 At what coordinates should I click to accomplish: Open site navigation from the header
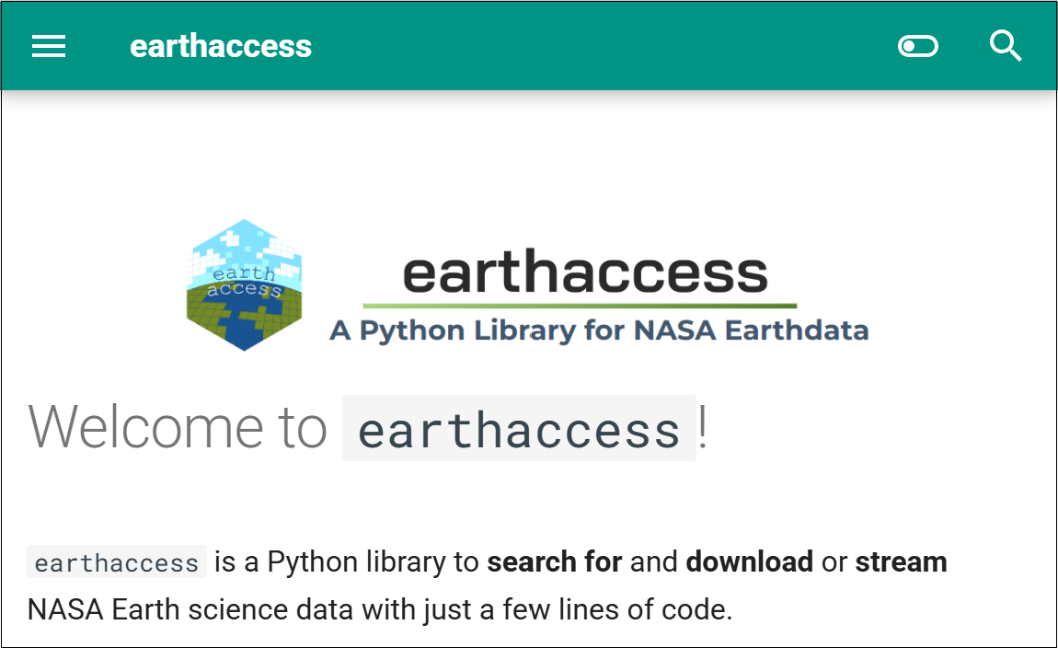pos(49,46)
